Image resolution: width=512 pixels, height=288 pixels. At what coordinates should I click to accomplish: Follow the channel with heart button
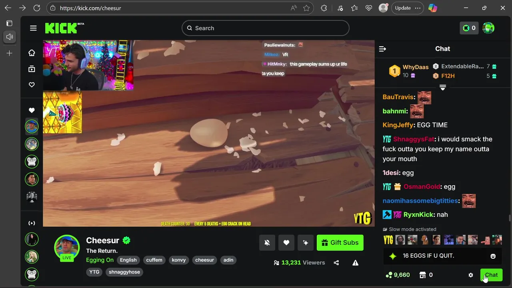tap(286, 243)
